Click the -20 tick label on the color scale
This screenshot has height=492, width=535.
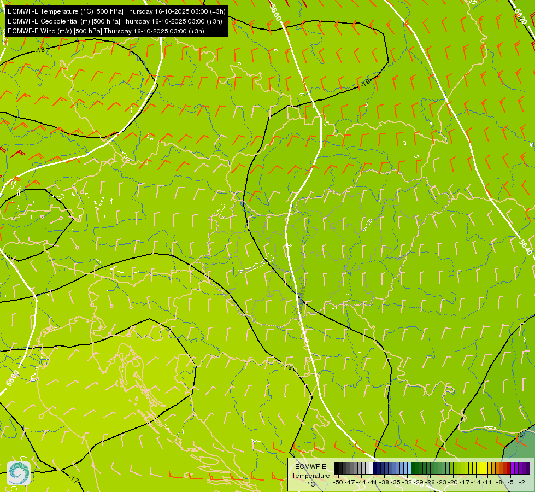point(453,483)
